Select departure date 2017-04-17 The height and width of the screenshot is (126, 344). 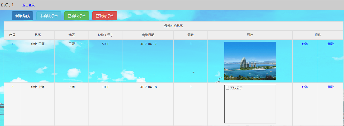(x=148, y=44)
